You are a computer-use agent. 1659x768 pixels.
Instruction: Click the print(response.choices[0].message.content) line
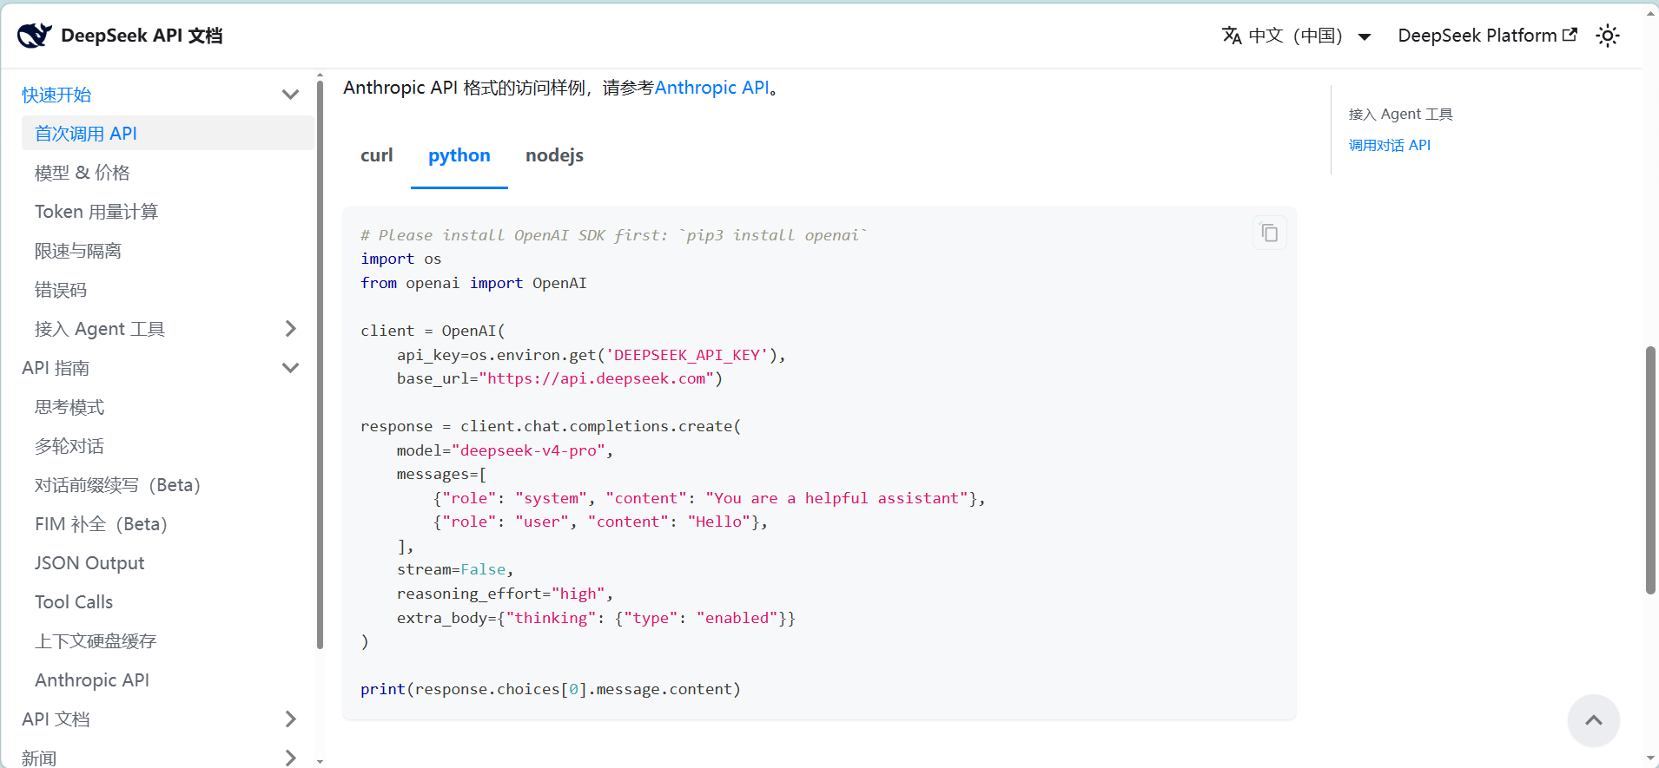pyautogui.click(x=551, y=689)
